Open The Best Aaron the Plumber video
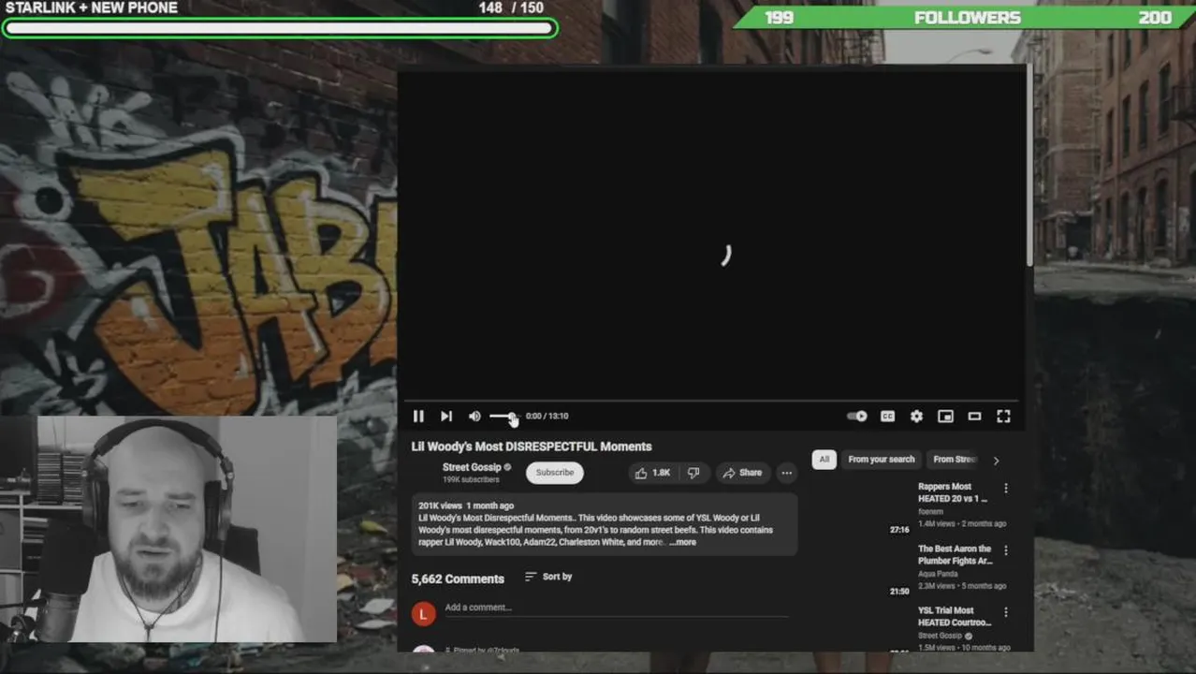1196x674 pixels. pyautogui.click(x=955, y=555)
